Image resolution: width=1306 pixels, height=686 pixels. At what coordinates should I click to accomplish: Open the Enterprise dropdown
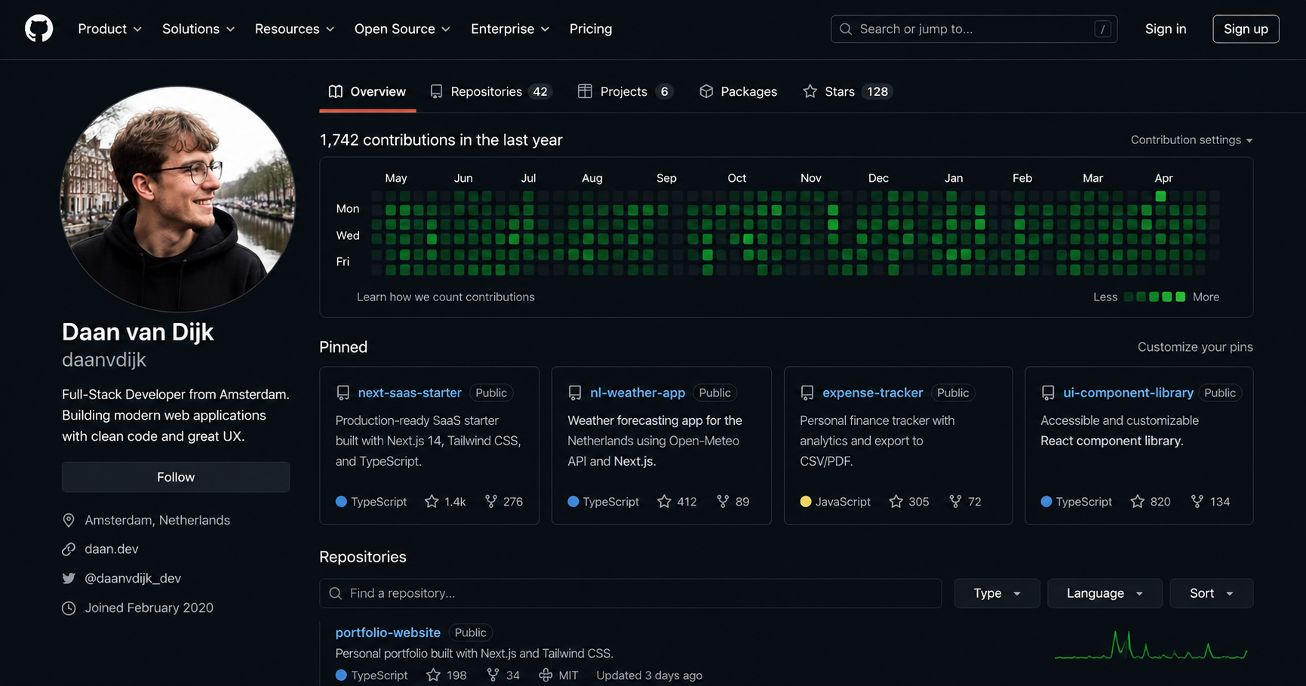click(x=510, y=29)
